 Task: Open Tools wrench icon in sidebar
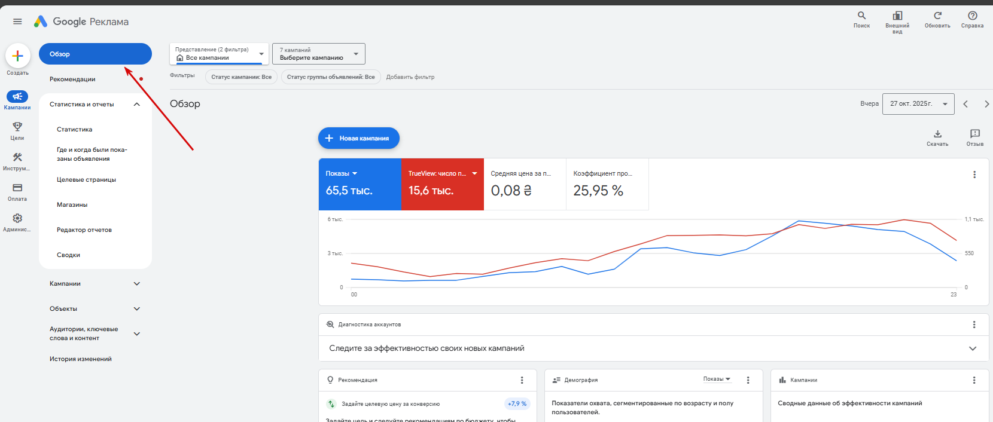[17, 157]
